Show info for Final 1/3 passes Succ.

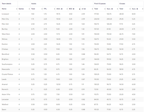point(112,9)
